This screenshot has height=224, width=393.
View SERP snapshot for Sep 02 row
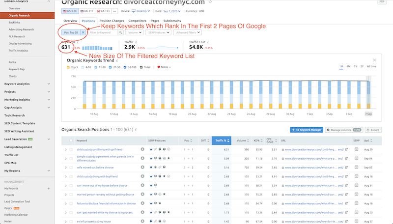(357, 168)
